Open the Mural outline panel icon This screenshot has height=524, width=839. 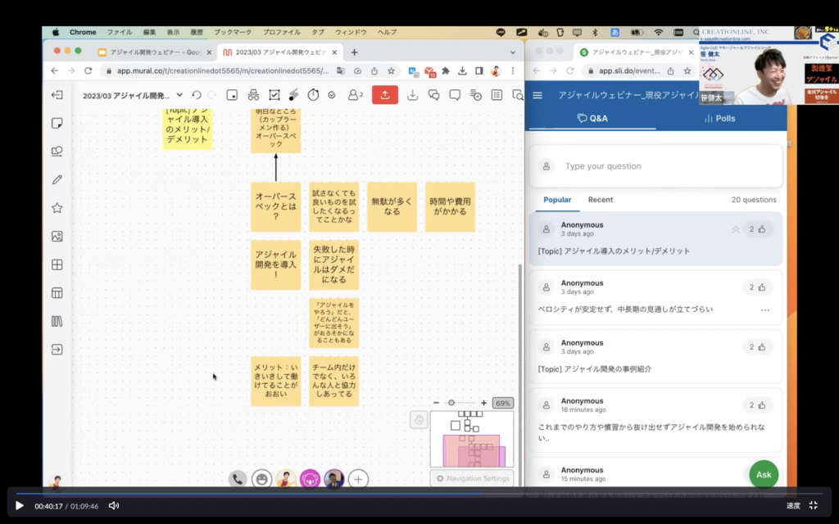pos(497,95)
